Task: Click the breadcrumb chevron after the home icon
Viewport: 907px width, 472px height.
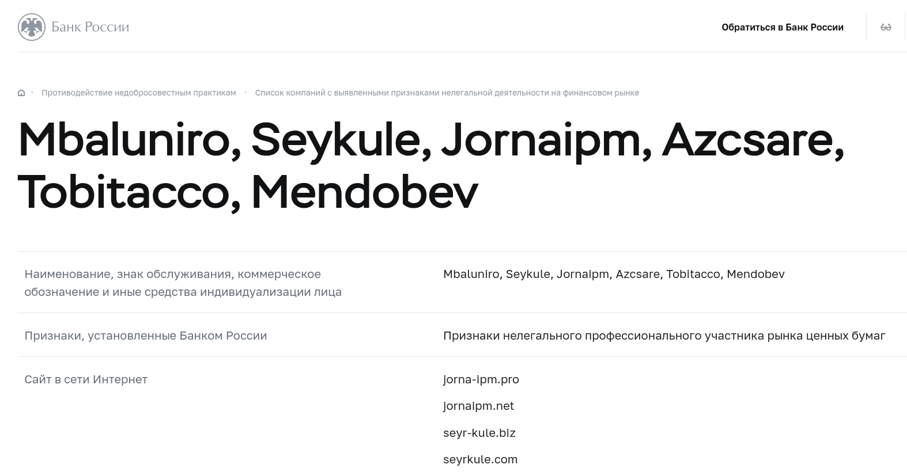Action: (x=32, y=93)
